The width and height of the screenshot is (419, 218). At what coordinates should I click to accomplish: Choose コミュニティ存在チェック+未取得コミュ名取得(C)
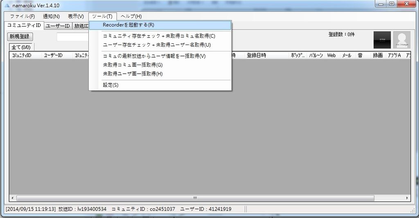pos(160,36)
